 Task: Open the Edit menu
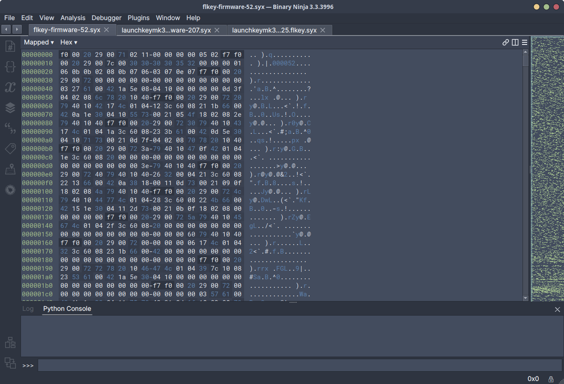pos(27,18)
